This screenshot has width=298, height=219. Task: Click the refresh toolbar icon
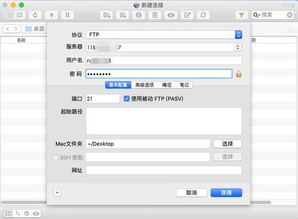coord(35,15)
